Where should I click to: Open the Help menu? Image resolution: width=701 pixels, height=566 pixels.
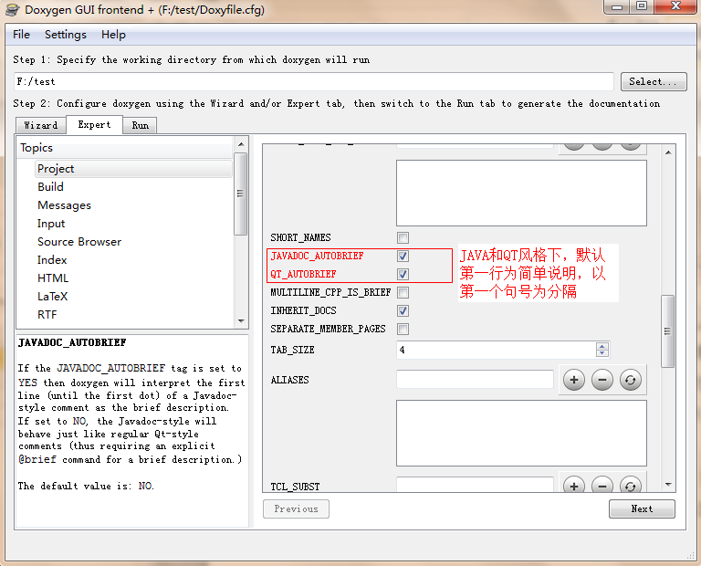[x=113, y=35]
